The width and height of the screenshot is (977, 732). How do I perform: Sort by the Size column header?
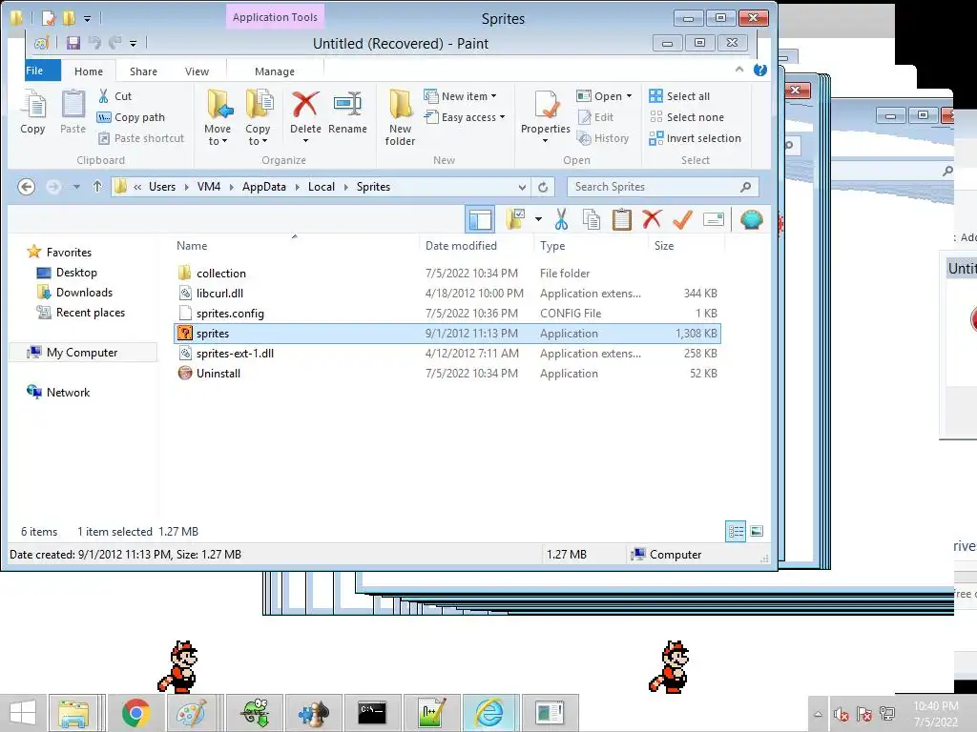coord(664,246)
